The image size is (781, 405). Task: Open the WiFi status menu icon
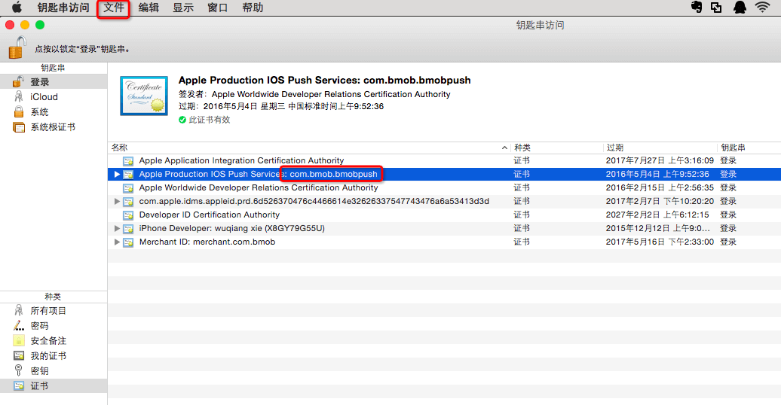[762, 8]
